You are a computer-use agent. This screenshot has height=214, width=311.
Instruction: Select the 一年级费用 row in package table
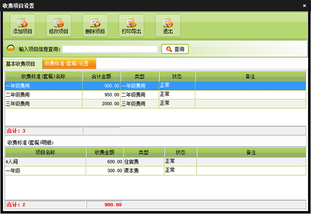[x=43, y=86]
